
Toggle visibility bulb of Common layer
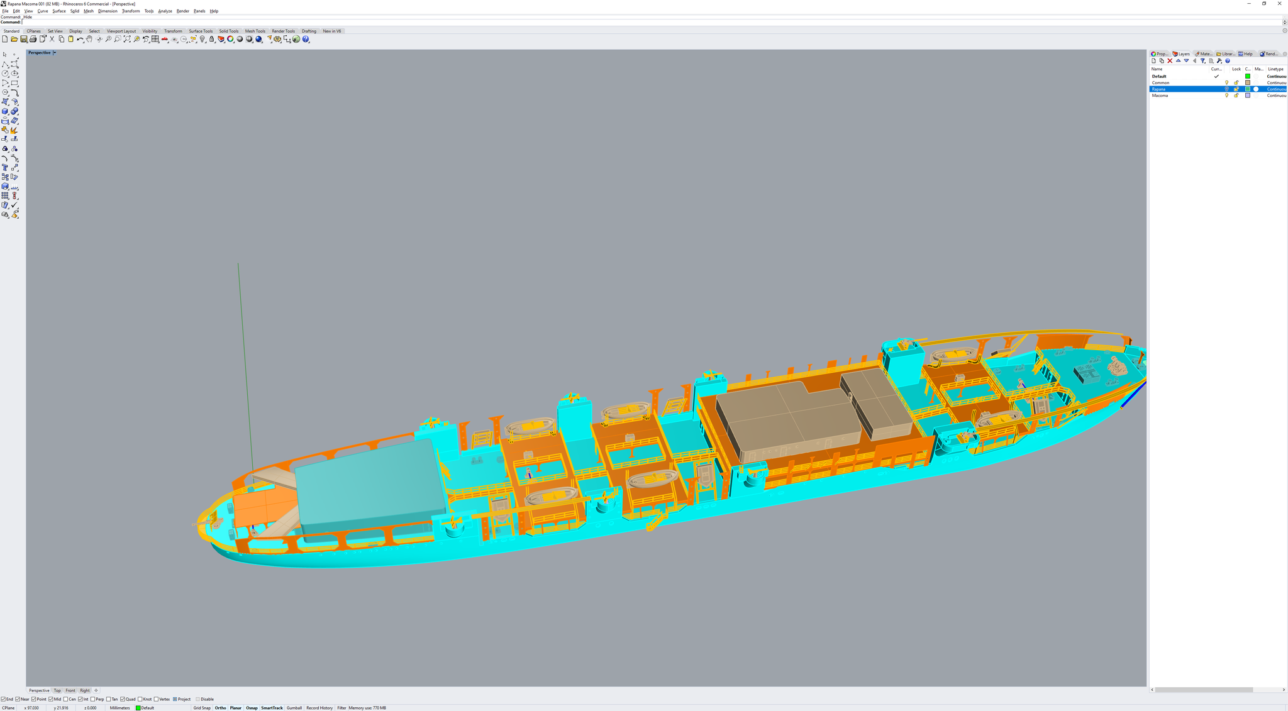coord(1226,82)
